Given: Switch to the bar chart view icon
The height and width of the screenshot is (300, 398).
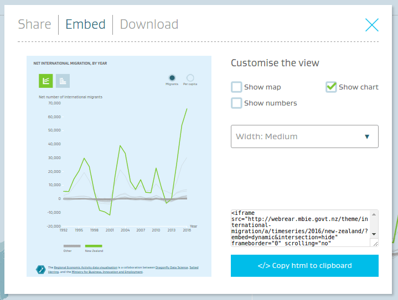Looking at the screenshot, I should coord(63,81).
